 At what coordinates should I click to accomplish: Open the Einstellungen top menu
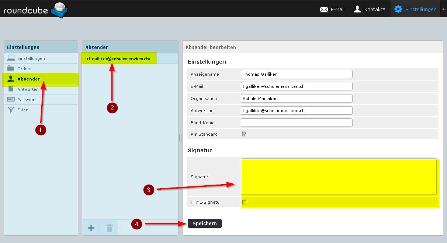click(415, 9)
